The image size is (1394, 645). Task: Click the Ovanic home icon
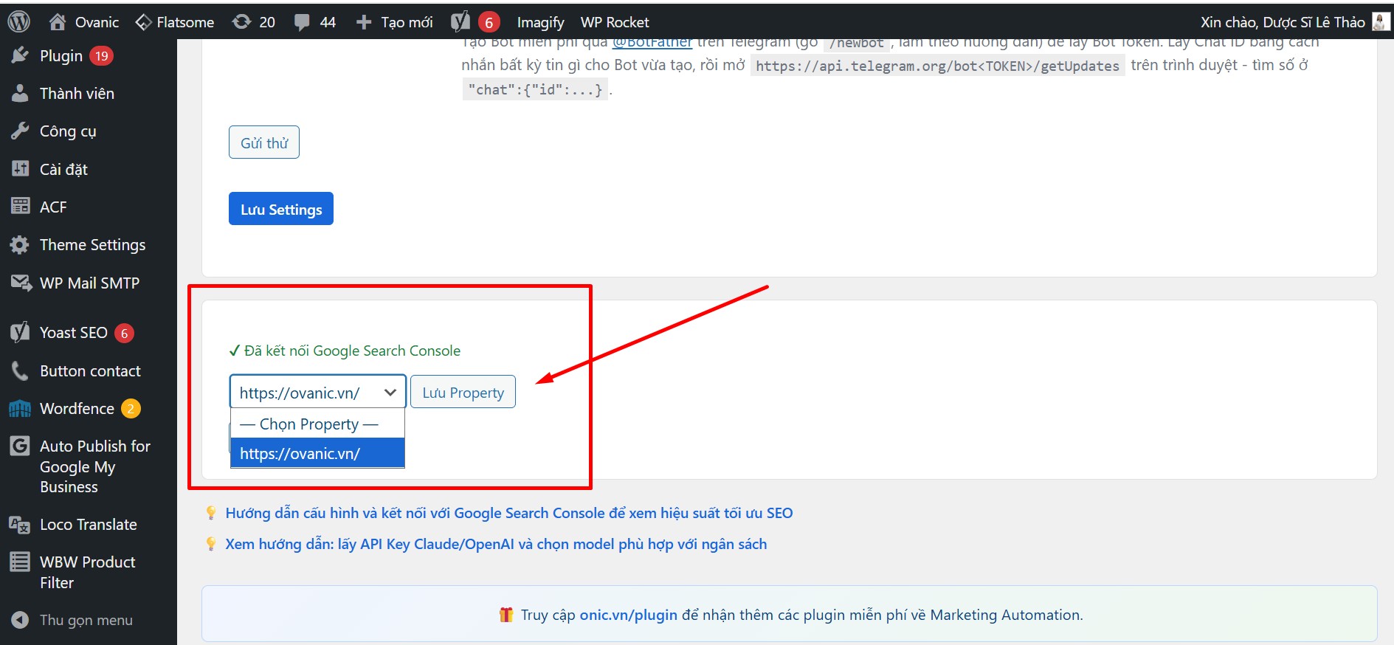click(x=57, y=22)
